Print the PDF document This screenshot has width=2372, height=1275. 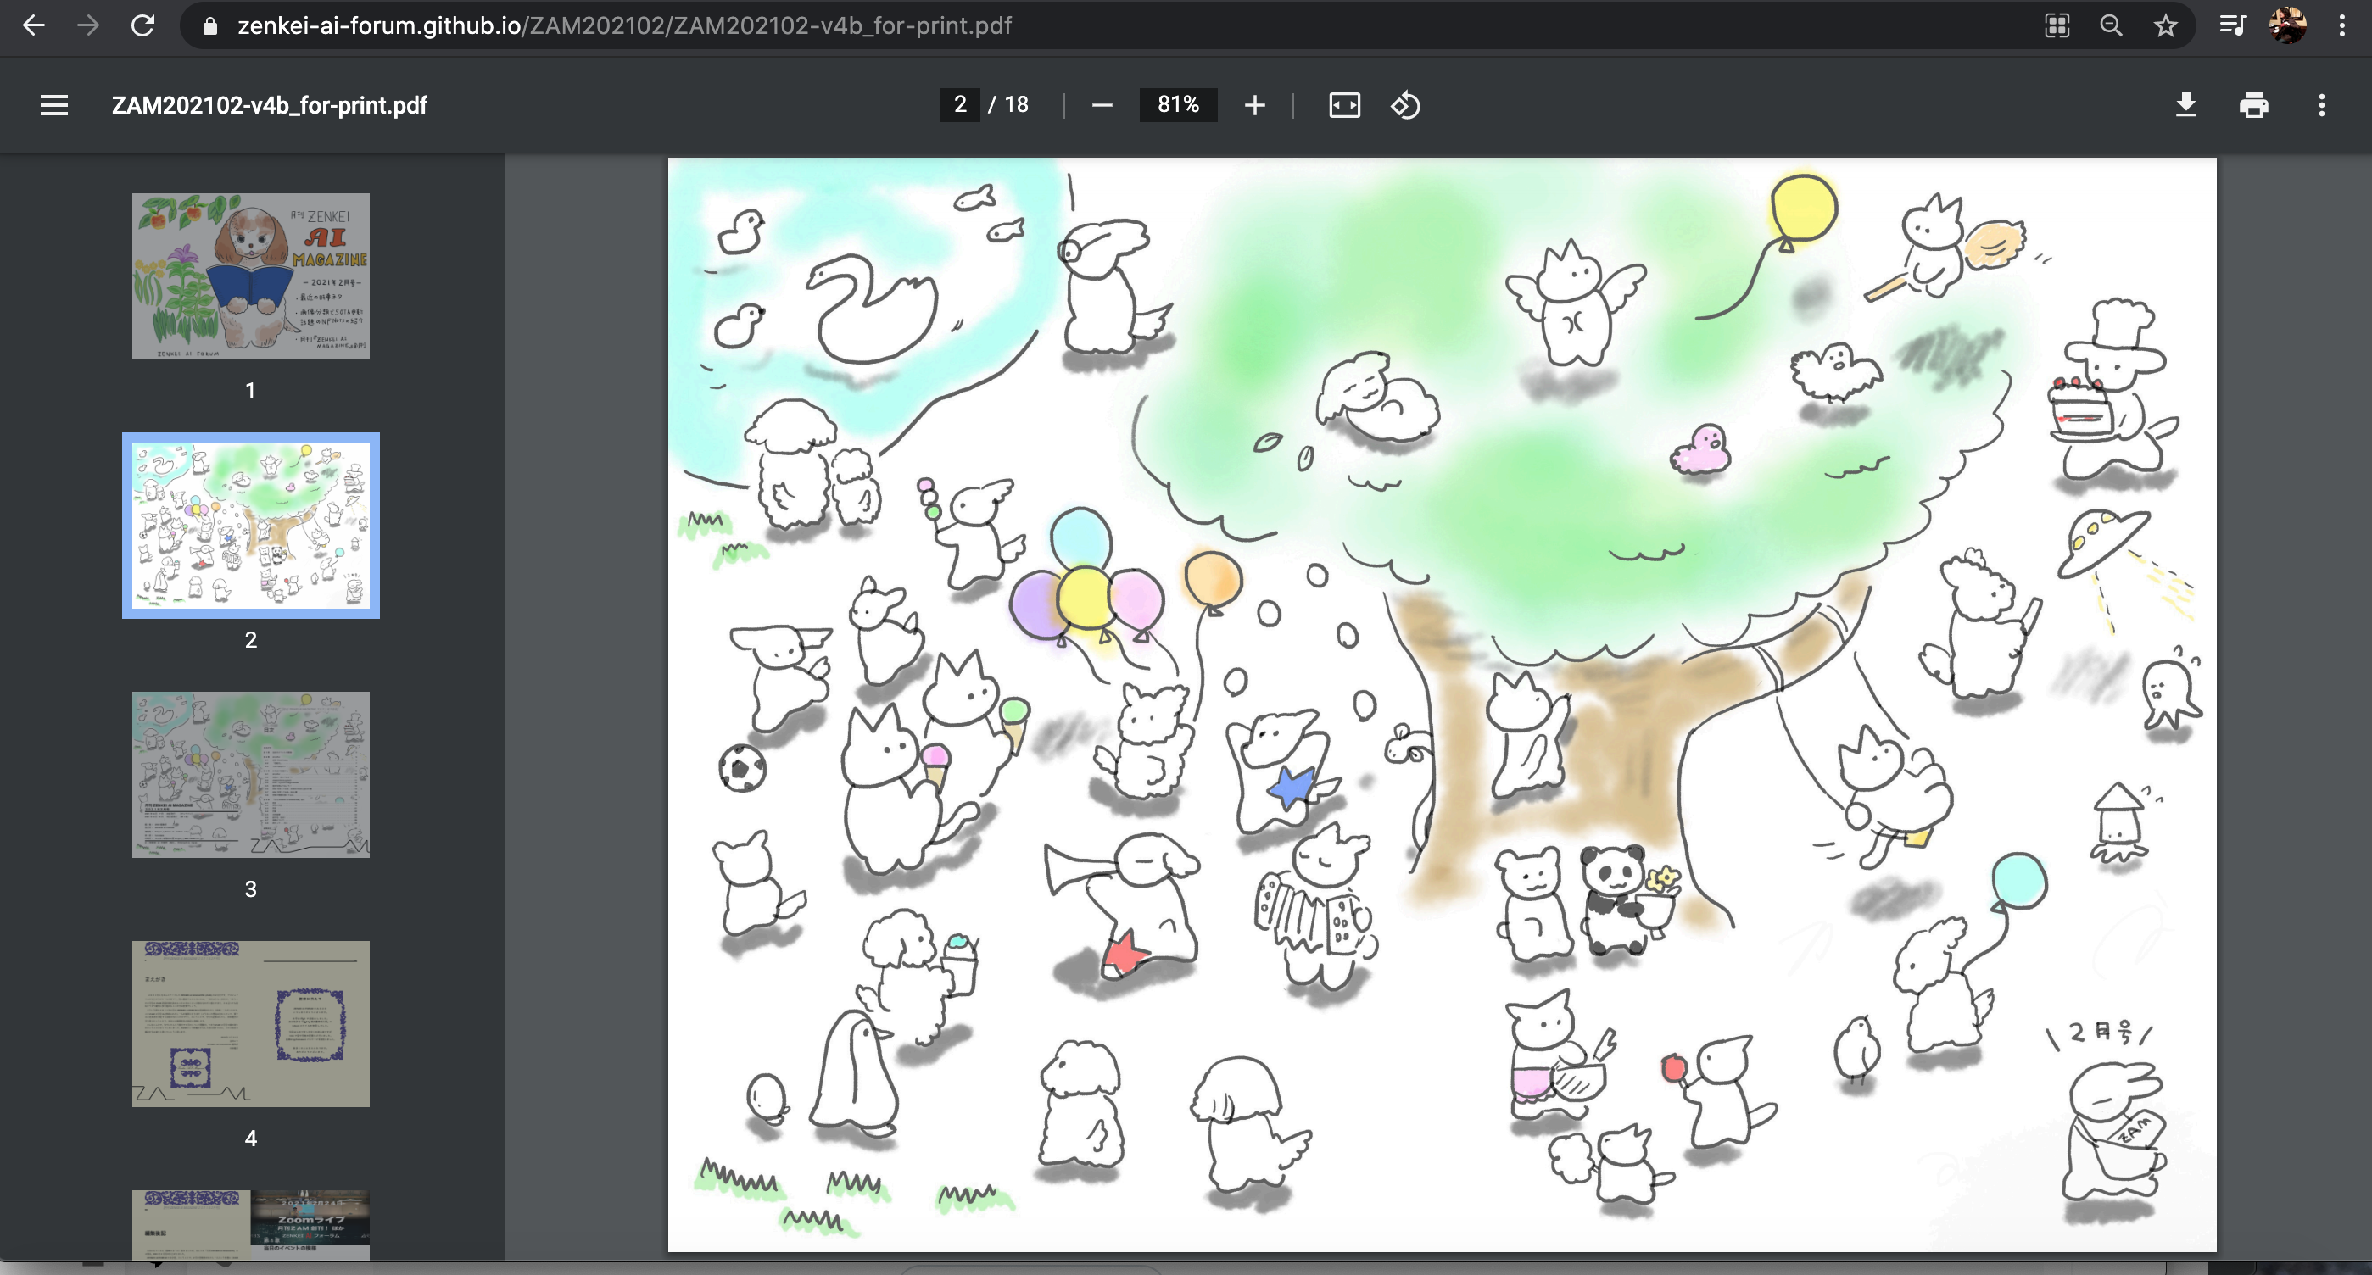[x=2254, y=105]
